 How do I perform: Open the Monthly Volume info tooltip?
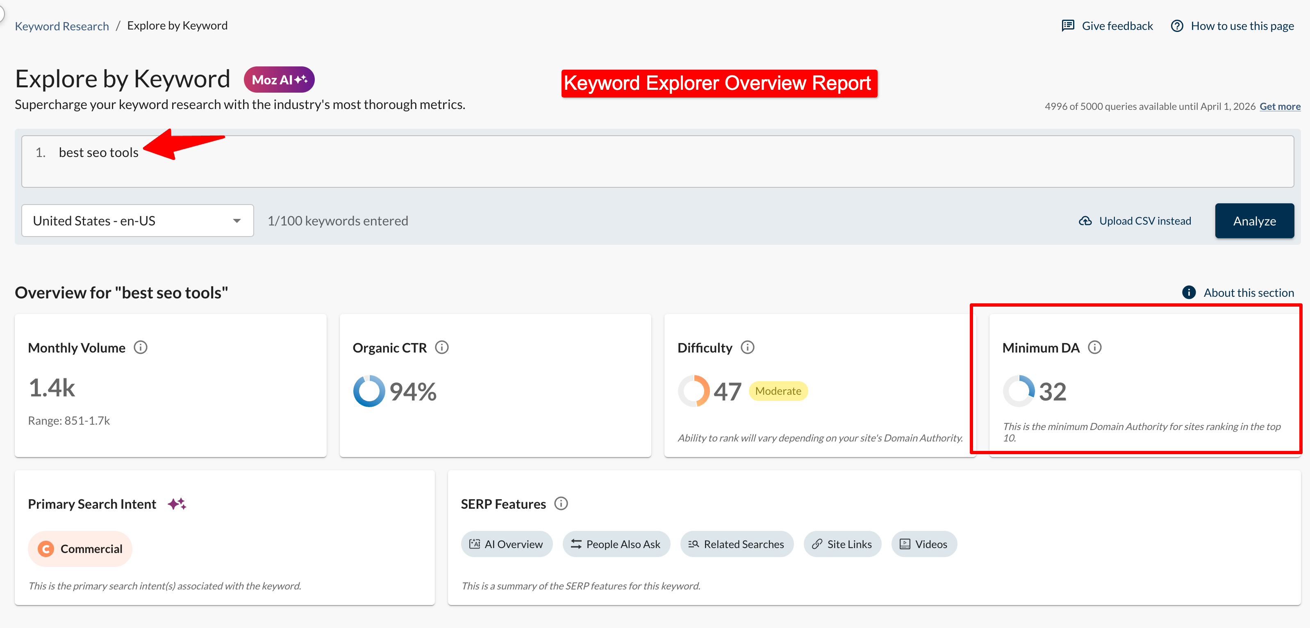pos(141,347)
